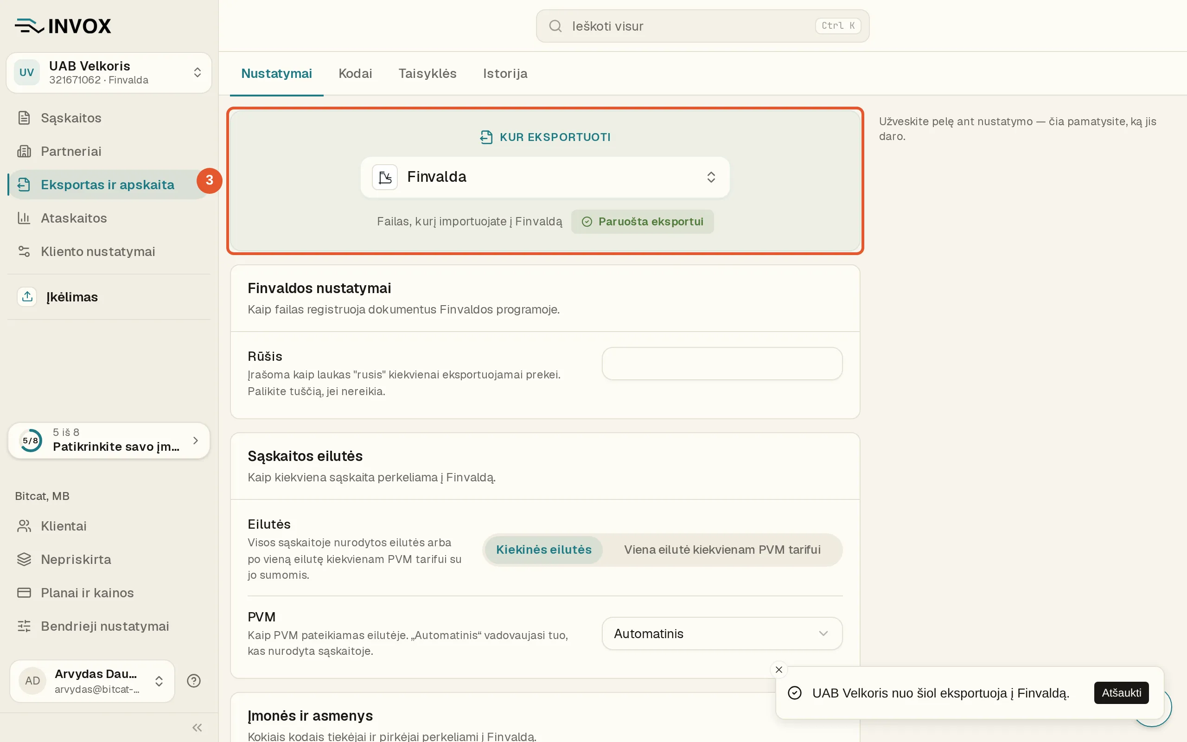
Task: Open Klientai list
Action: (x=109, y=526)
